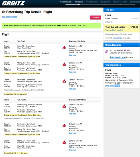
Task: Click the Delta logo beside flight 65
Action: [64, 142]
